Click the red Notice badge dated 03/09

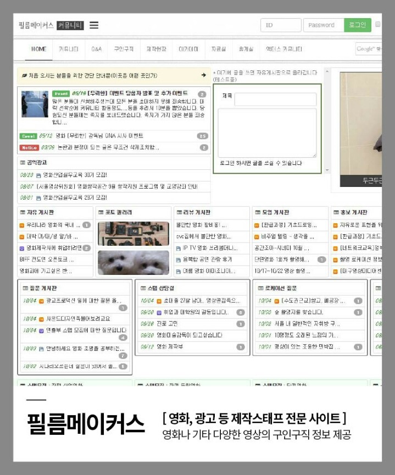click(29, 147)
